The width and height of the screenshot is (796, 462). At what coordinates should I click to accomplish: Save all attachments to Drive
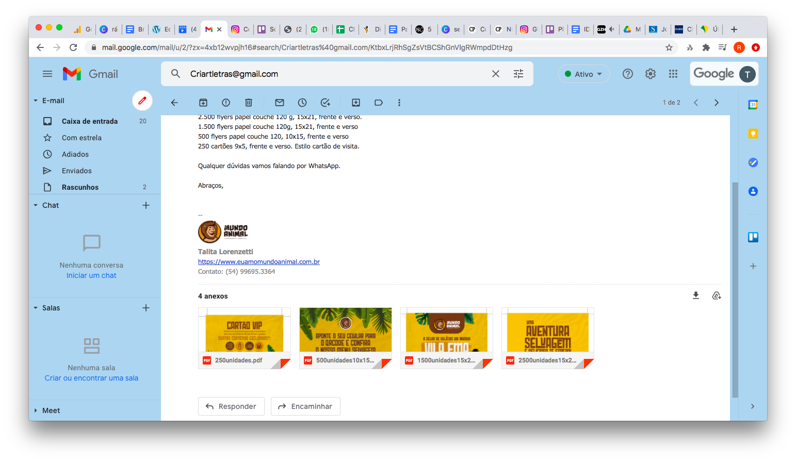(717, 295)
